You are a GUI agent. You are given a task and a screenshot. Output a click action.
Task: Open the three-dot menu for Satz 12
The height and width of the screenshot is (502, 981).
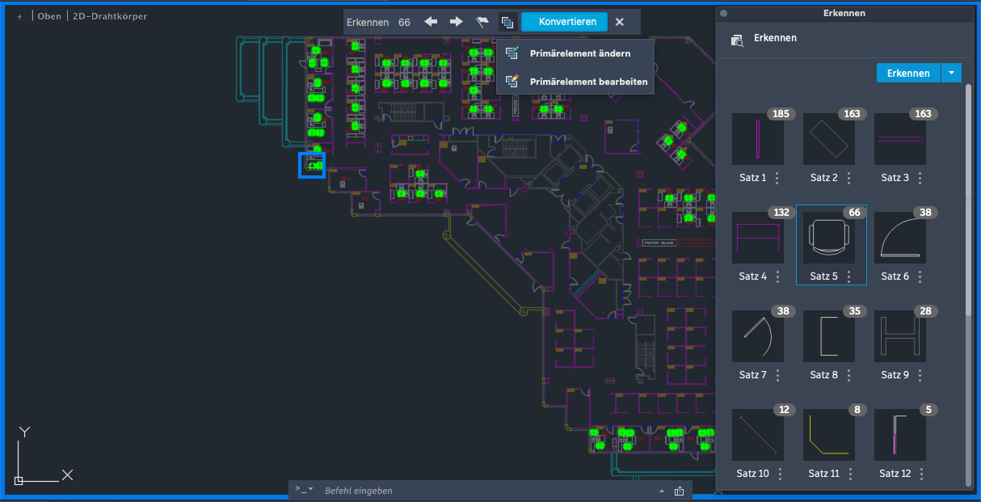coord(922,474)
